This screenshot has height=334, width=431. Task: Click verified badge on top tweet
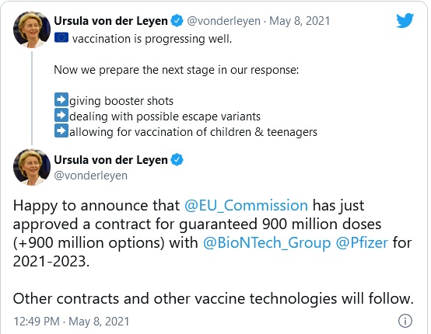(177, 21)
